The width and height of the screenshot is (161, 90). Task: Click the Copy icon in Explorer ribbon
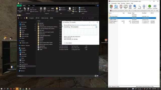pyautogui.click(x=25, y=9)
